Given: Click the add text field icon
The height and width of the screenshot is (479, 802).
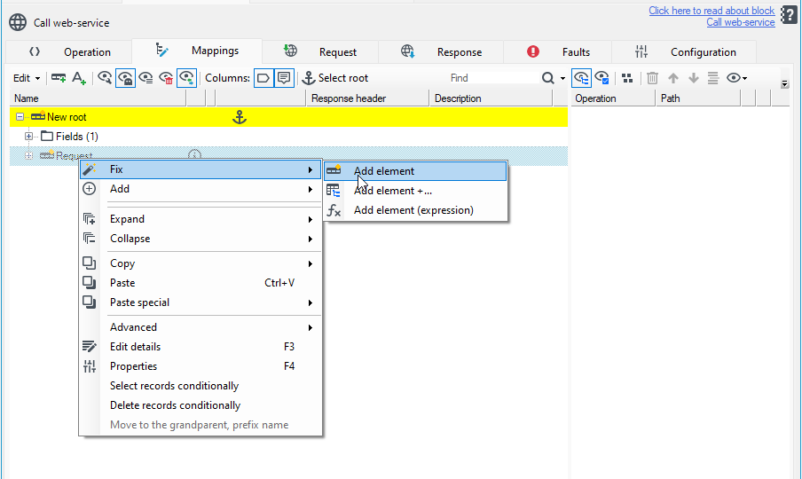Looking at the screenshot, I should point(79,78).
